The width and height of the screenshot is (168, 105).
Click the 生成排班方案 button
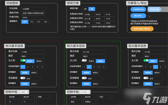point(138,9)
